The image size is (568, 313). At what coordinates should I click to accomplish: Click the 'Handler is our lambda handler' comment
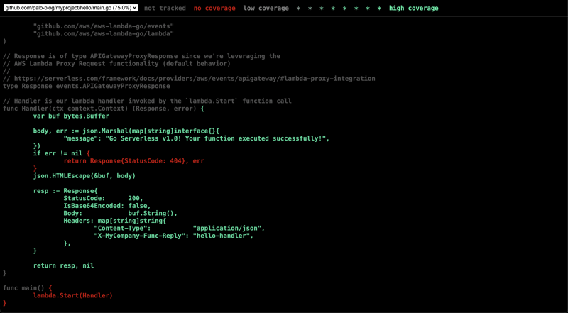click(147, 101)
